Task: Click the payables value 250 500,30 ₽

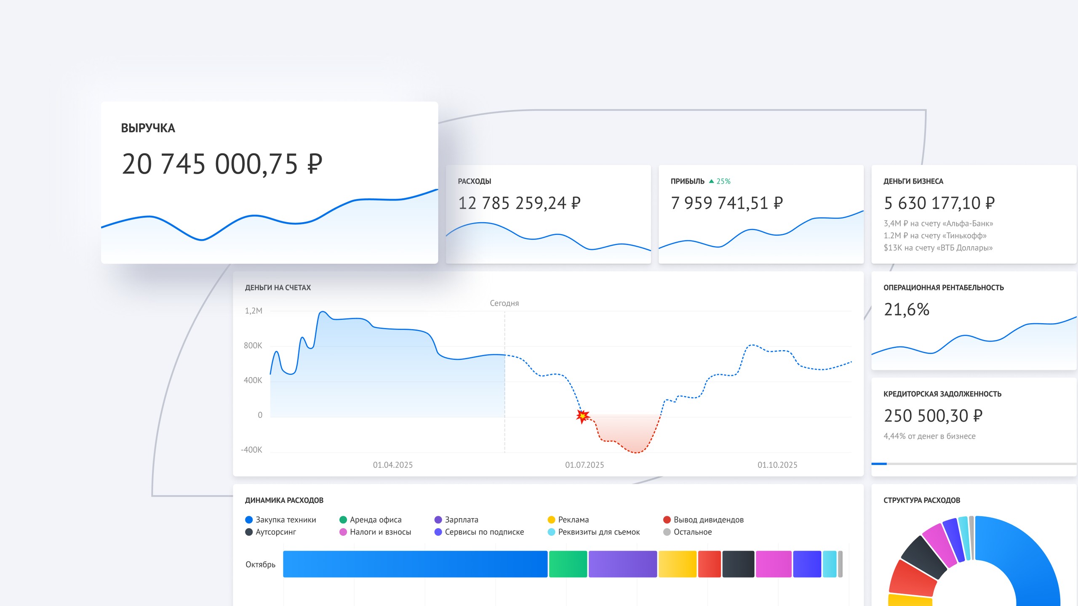Action: [x=933, y=416]
